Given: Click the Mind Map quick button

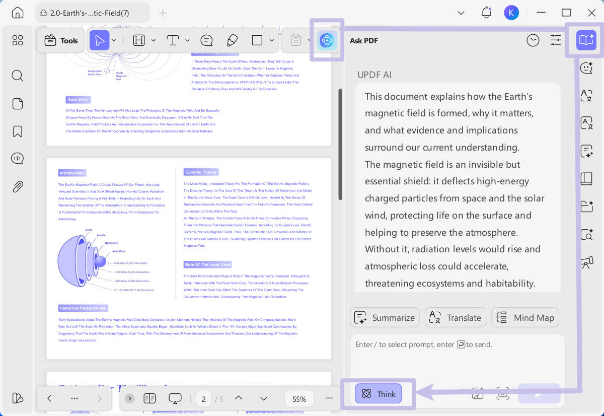Looking at the screenshot, I should pos(525,317).
